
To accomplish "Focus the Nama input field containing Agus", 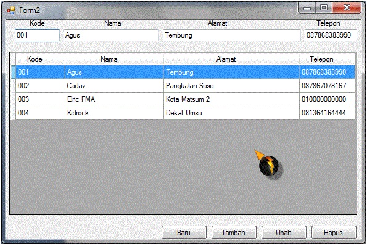I will click(x=111, y=35).
